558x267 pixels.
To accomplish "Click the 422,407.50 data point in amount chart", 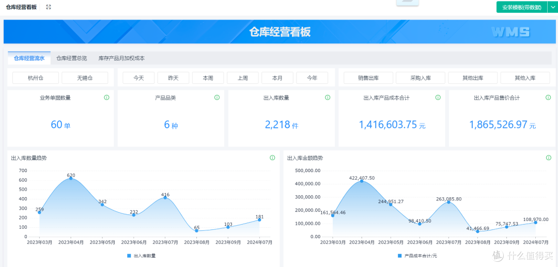I will pos(362,181).
